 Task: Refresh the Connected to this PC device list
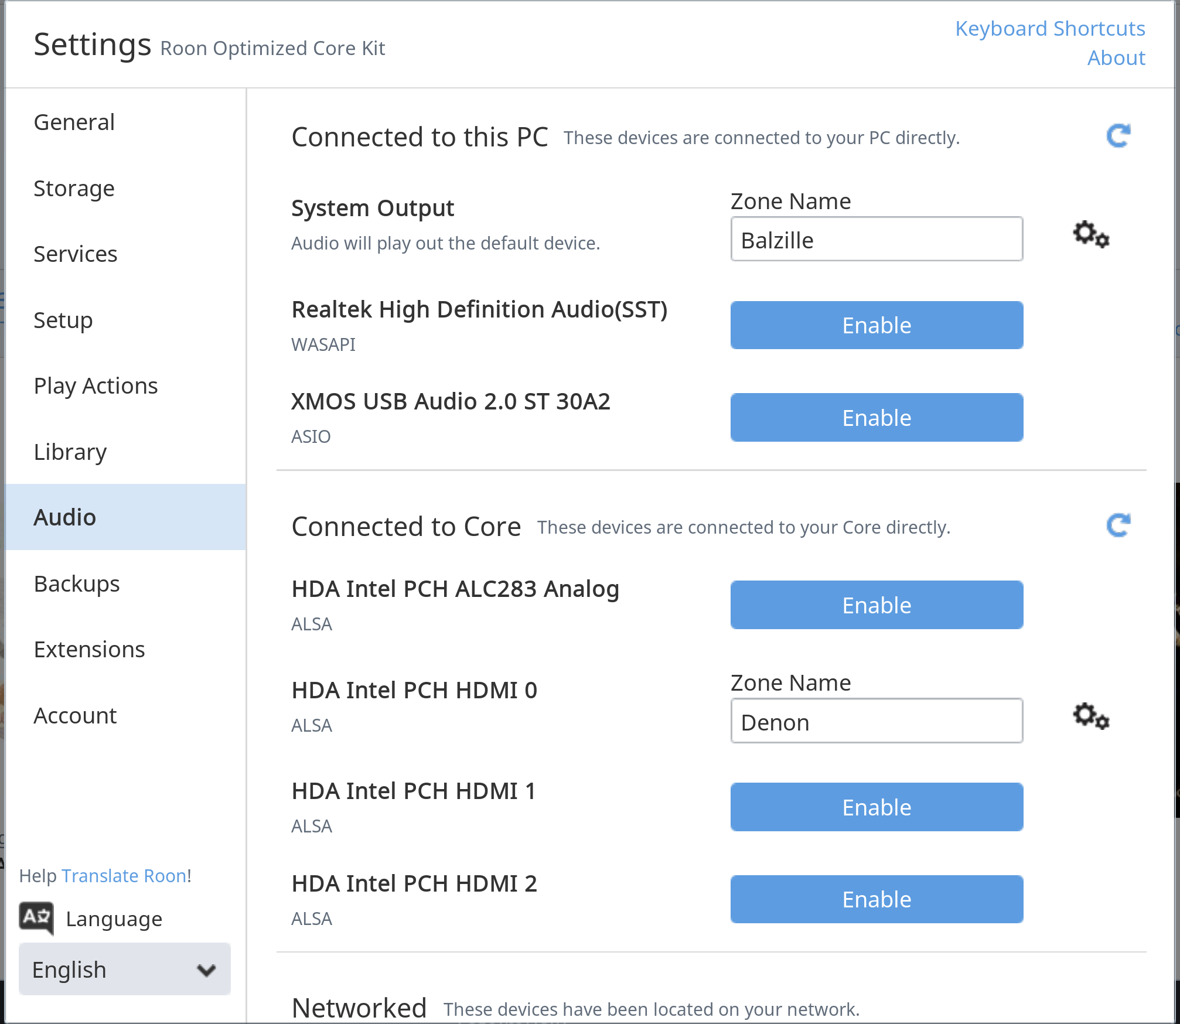(1118, 135)
